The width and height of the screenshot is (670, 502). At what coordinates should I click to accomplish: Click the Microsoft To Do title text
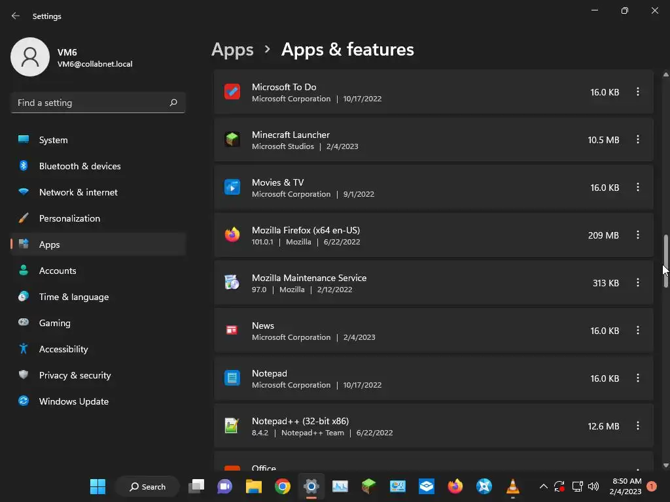[284, 87]
